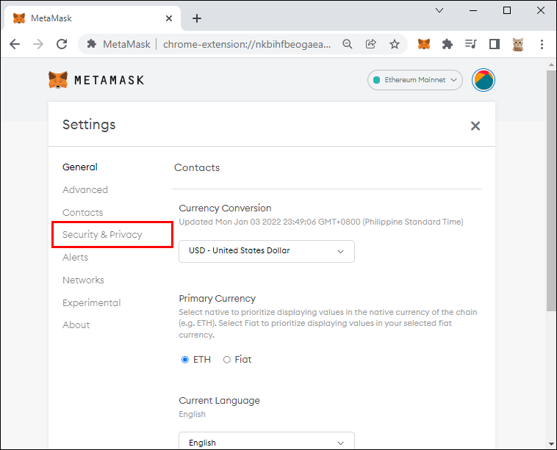The image size is (557, 450).
Task: Open the tab search chevron
Action: [x=439, y=10]
